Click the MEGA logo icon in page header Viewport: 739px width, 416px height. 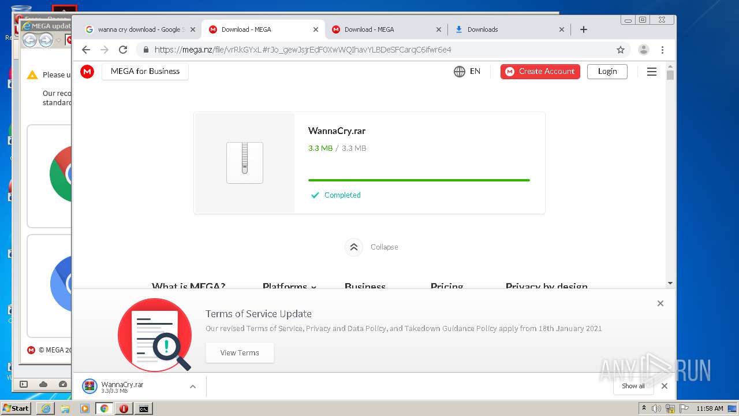[87, 71]
